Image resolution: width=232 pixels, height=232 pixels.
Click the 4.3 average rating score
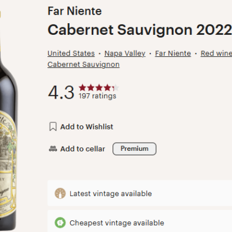[61, 92]
